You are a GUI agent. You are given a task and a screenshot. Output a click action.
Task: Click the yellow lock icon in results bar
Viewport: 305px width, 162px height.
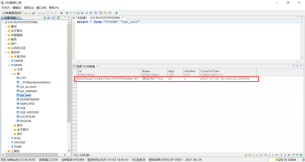[x=246, y=155]
